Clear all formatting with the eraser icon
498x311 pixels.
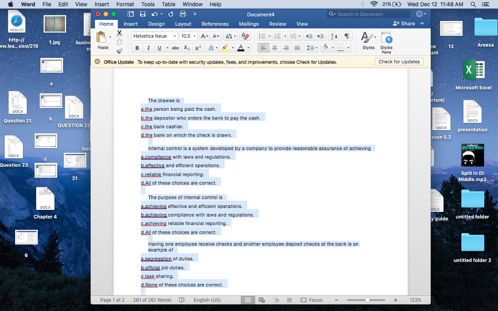pyautogui.click(x=245, y=36)
